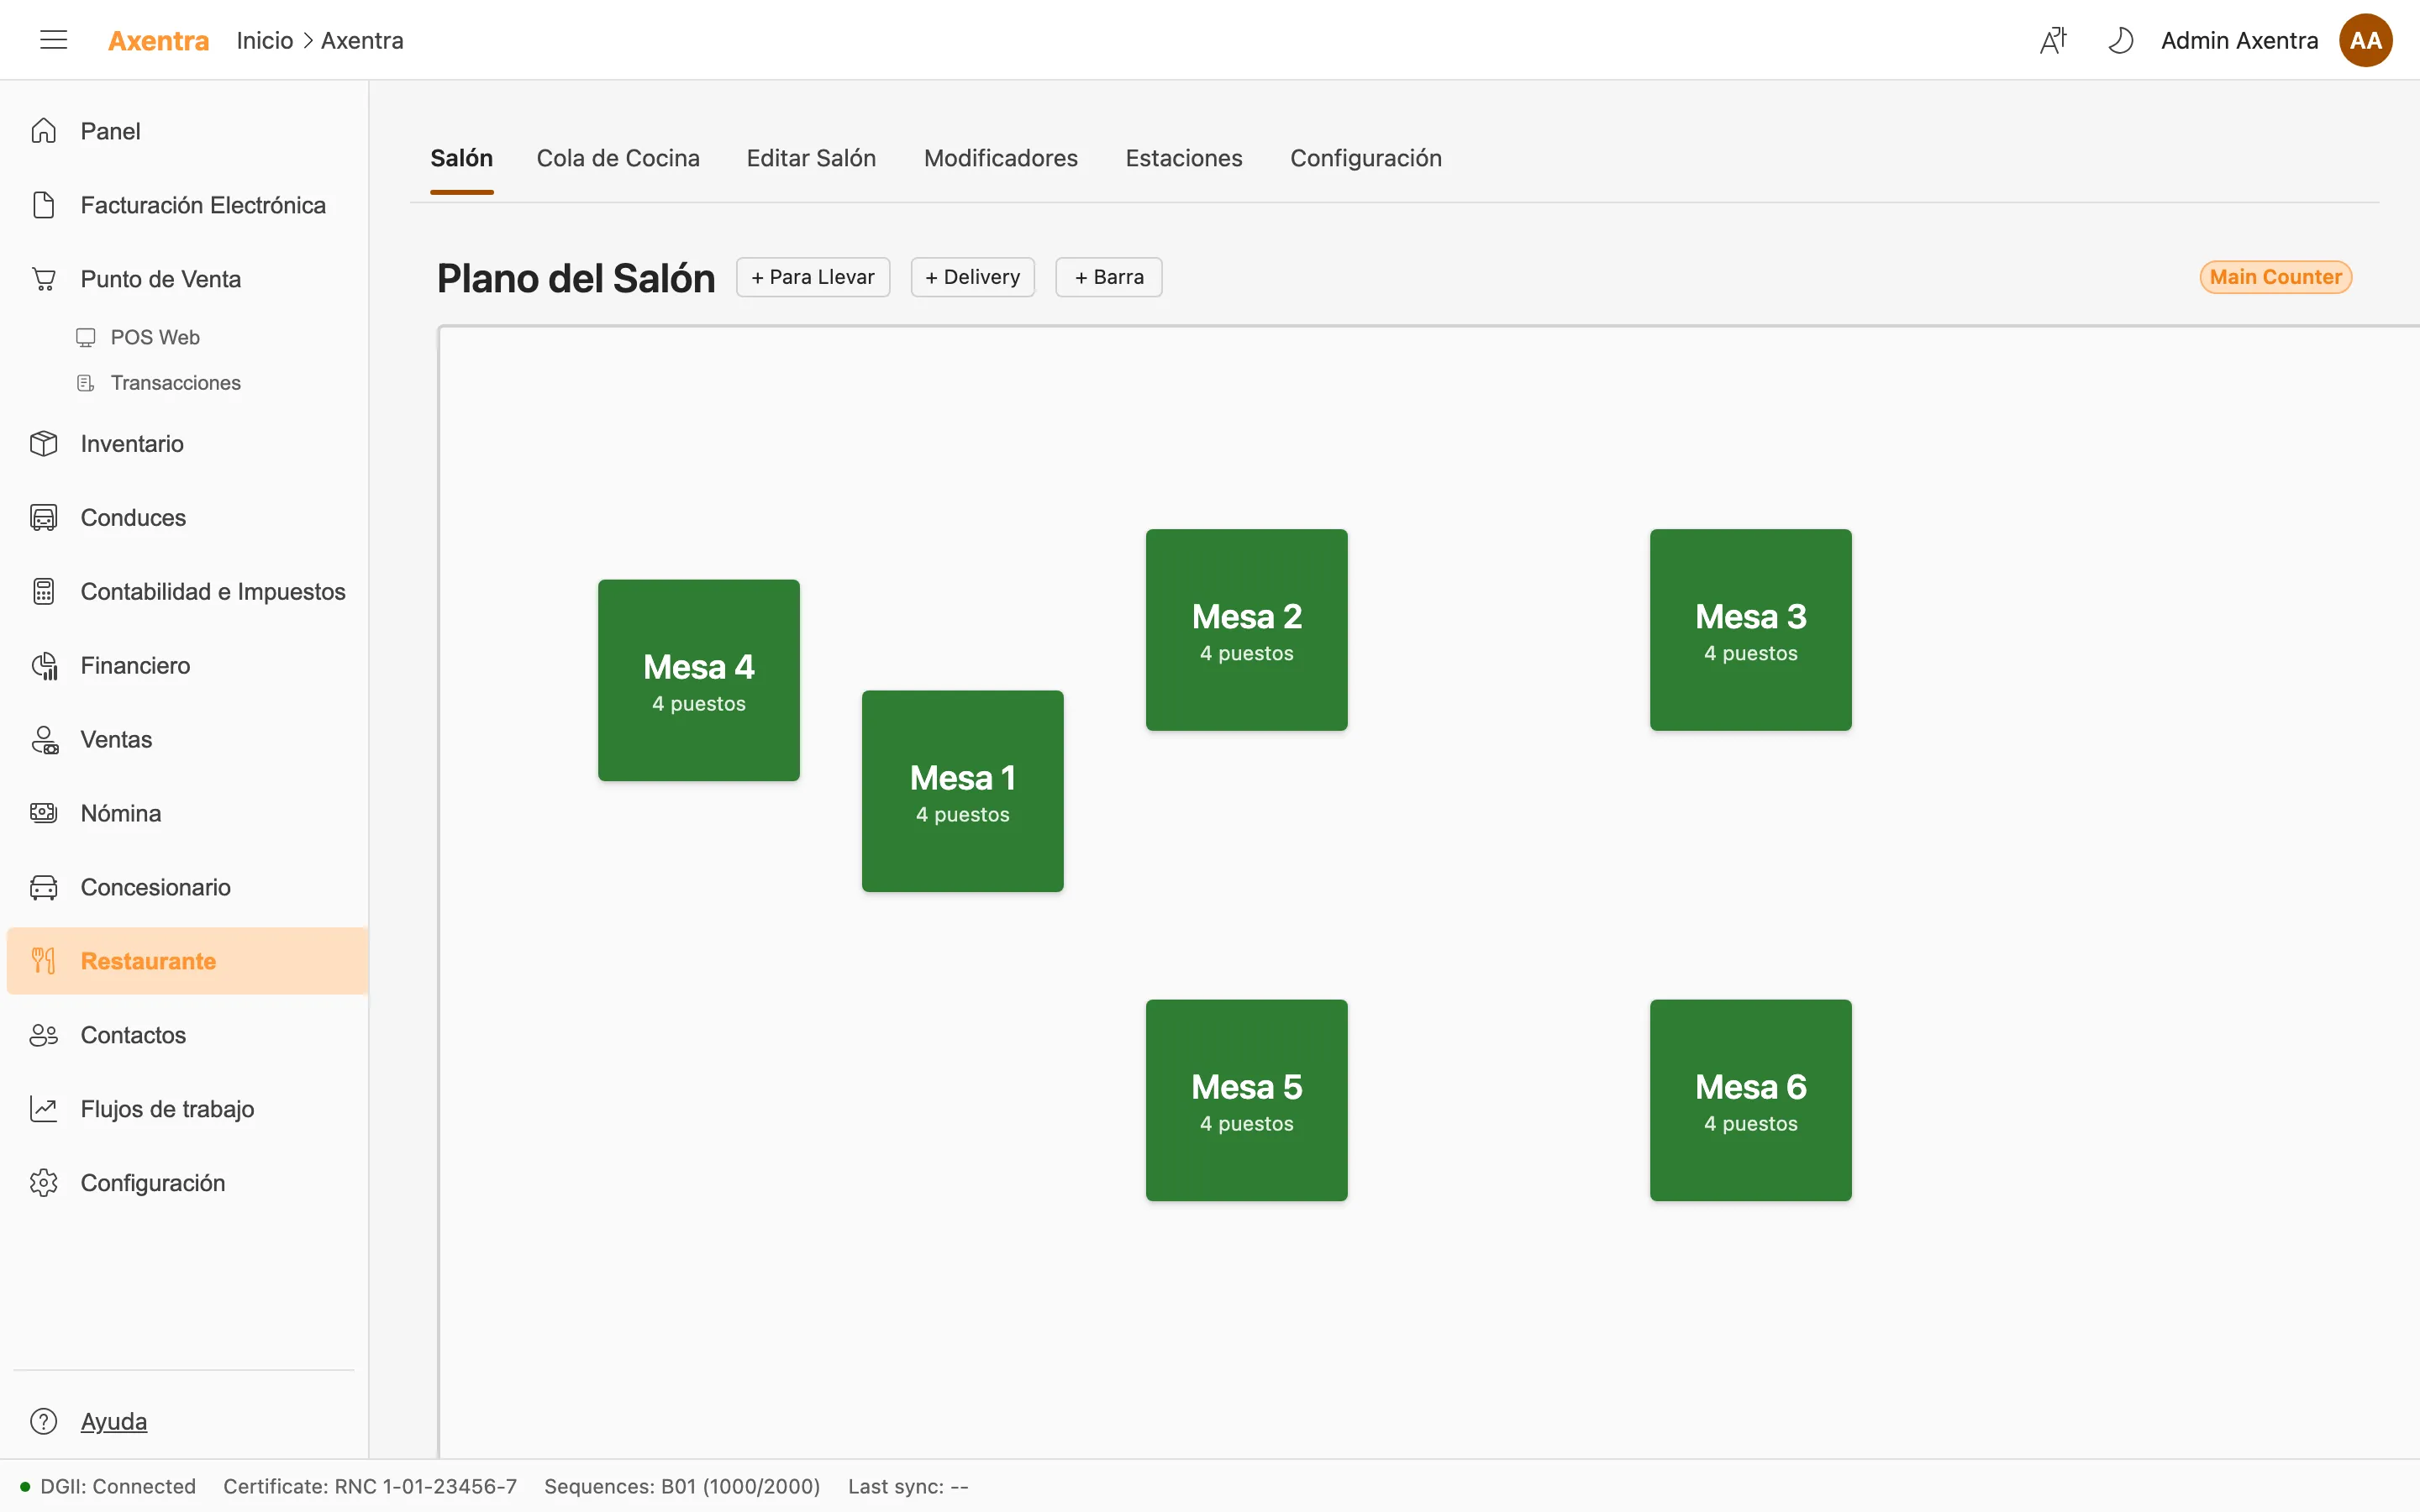This screenshot has height=1512, width=2420.
Task: Open the Editar Salón tab
Action: (x=811, y=158)
